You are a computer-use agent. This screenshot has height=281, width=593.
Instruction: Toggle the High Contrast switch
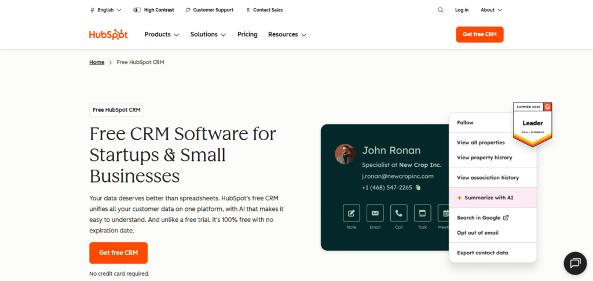137,10
